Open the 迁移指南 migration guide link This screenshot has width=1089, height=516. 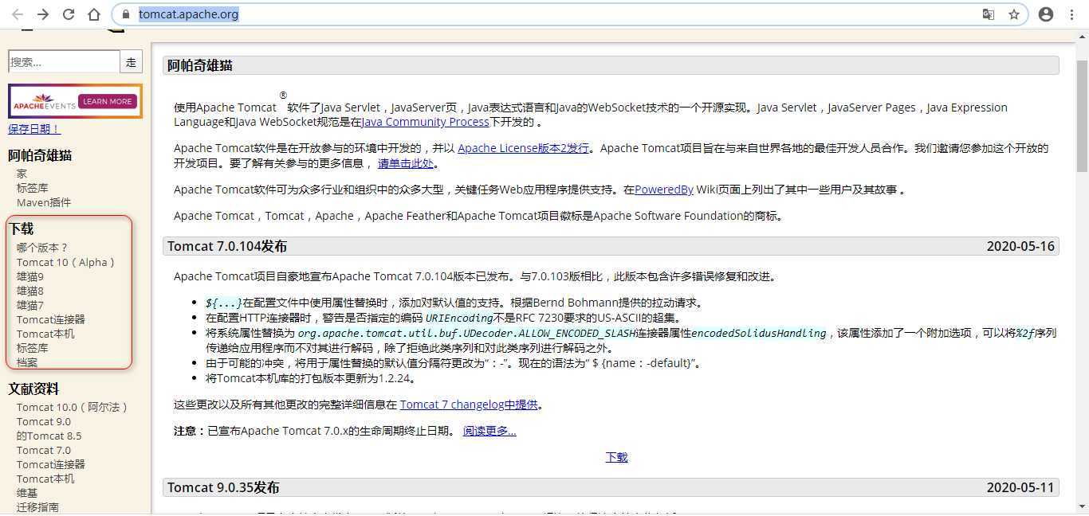coord(37,507)
